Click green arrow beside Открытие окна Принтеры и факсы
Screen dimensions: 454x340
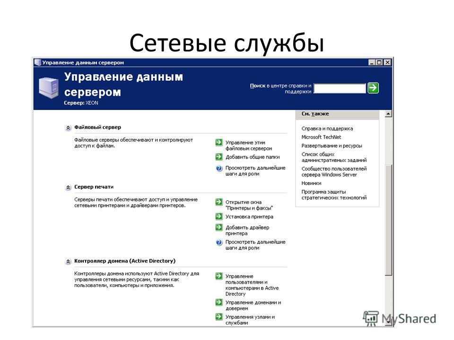pos(219,202)
